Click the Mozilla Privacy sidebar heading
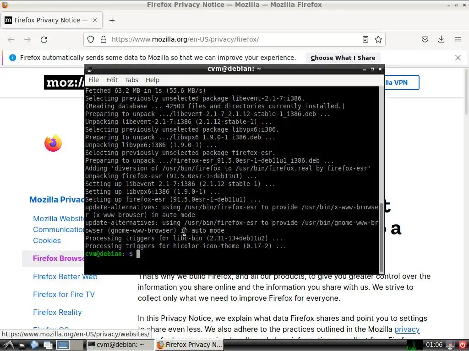Screen dimensions: 469x351 click(x=57, y=200)
